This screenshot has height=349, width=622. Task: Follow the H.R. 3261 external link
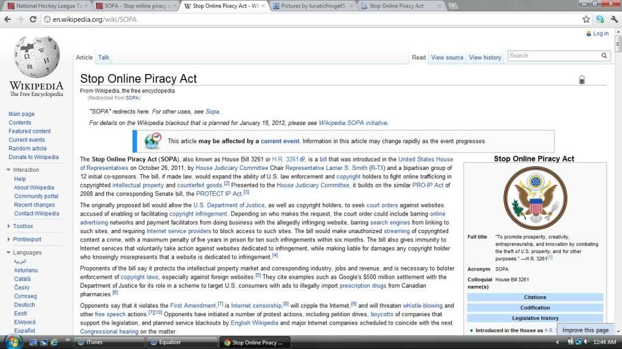pos(288,159)
